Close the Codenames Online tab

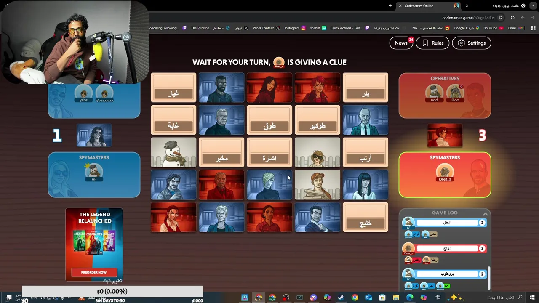pyautogui.click(x=400, y=6)
